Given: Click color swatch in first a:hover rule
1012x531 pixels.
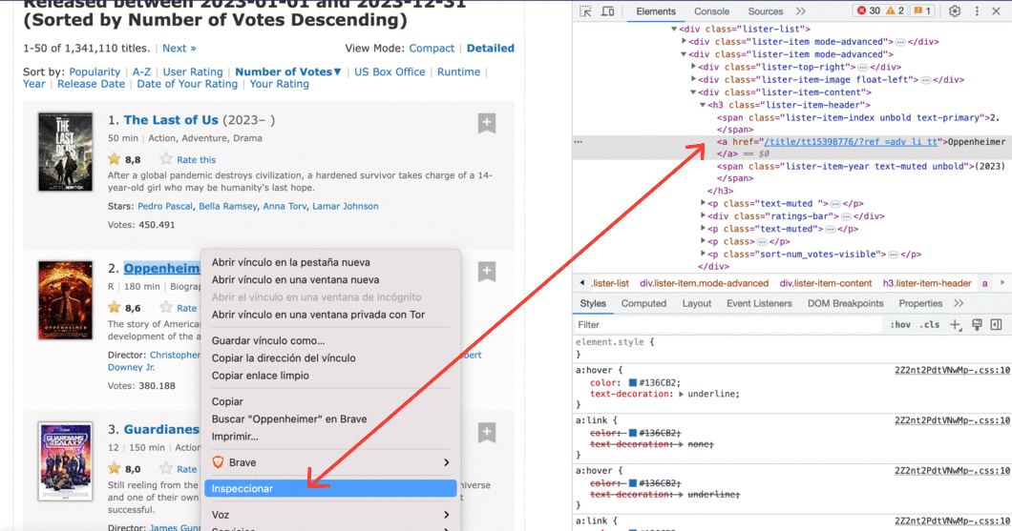Looking at the screenshot, I should tap(632, 383).
